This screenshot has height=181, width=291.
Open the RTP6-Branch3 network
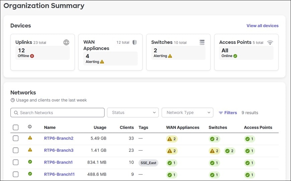[59, 150]
